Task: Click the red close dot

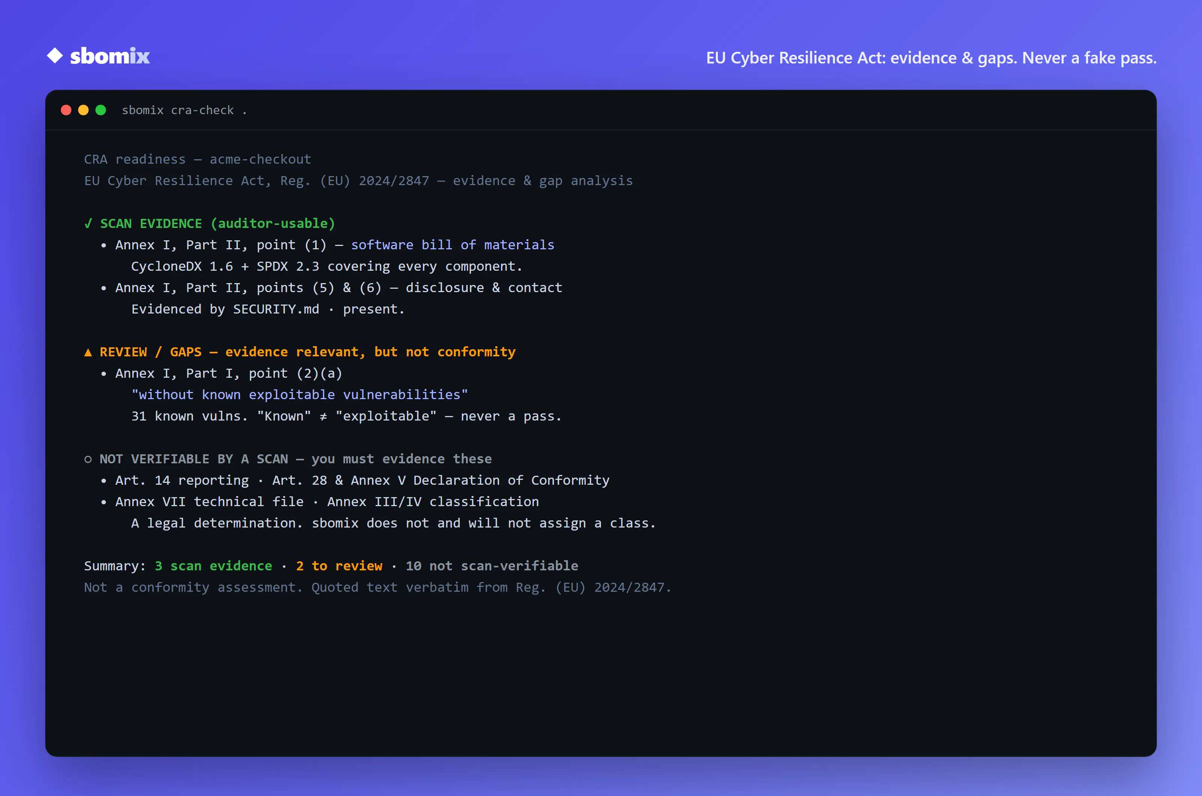Action: 66,110
